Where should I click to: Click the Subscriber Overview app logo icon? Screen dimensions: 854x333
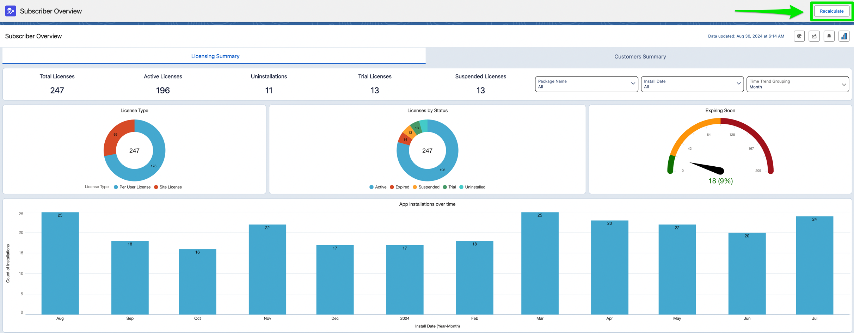click(x=11, y=11)
